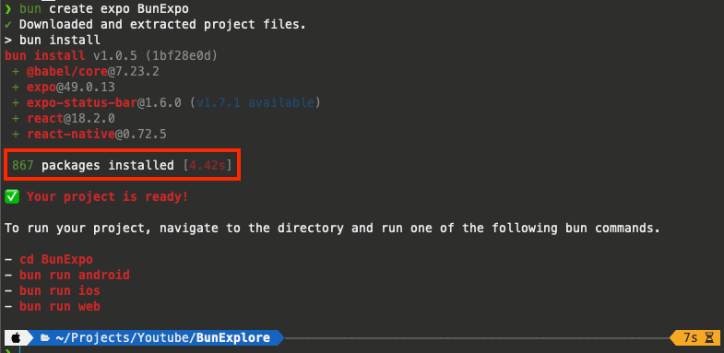Image resolution: width=724 pixels, height=353 pixels.
Task: Click the 'bun run ios' command
Action: 60,290
